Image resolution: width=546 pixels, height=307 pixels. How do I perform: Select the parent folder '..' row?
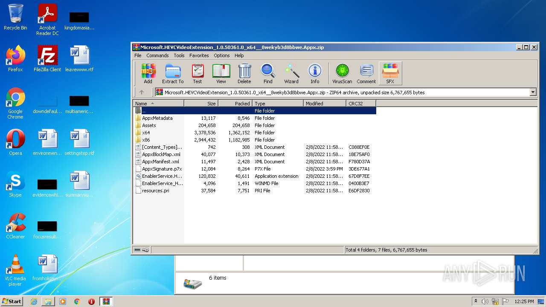255,111
